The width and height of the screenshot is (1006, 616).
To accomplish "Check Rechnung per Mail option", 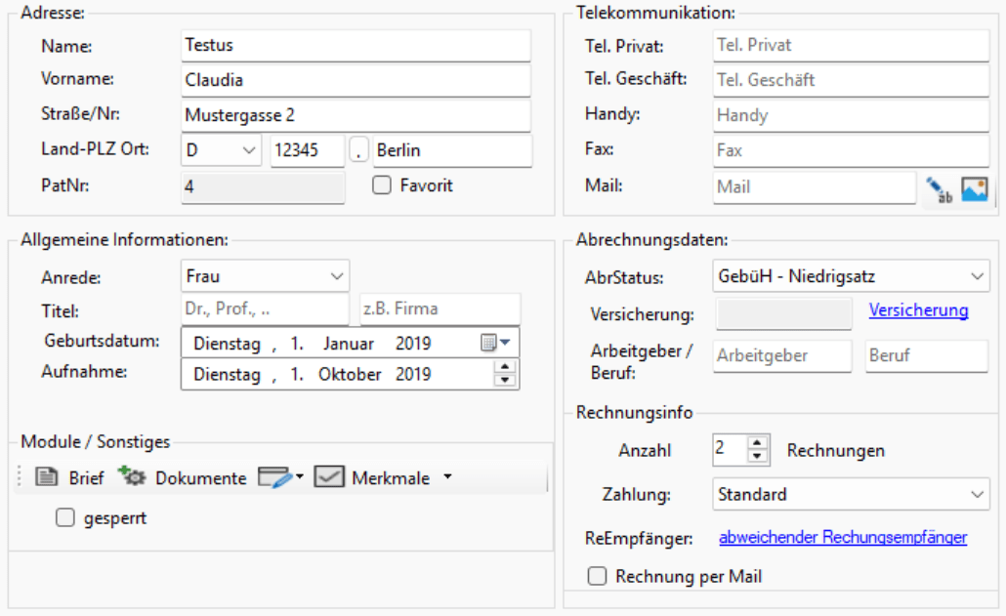I will coord(597,577).
